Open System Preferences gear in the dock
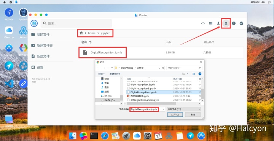This screenshot has width=274, height=141. (x=148, y=136)
